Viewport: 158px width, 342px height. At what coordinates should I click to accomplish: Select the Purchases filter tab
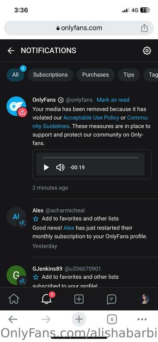click(95, 74)
